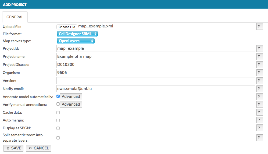Click into the empty Version input field

click(156, 81)
